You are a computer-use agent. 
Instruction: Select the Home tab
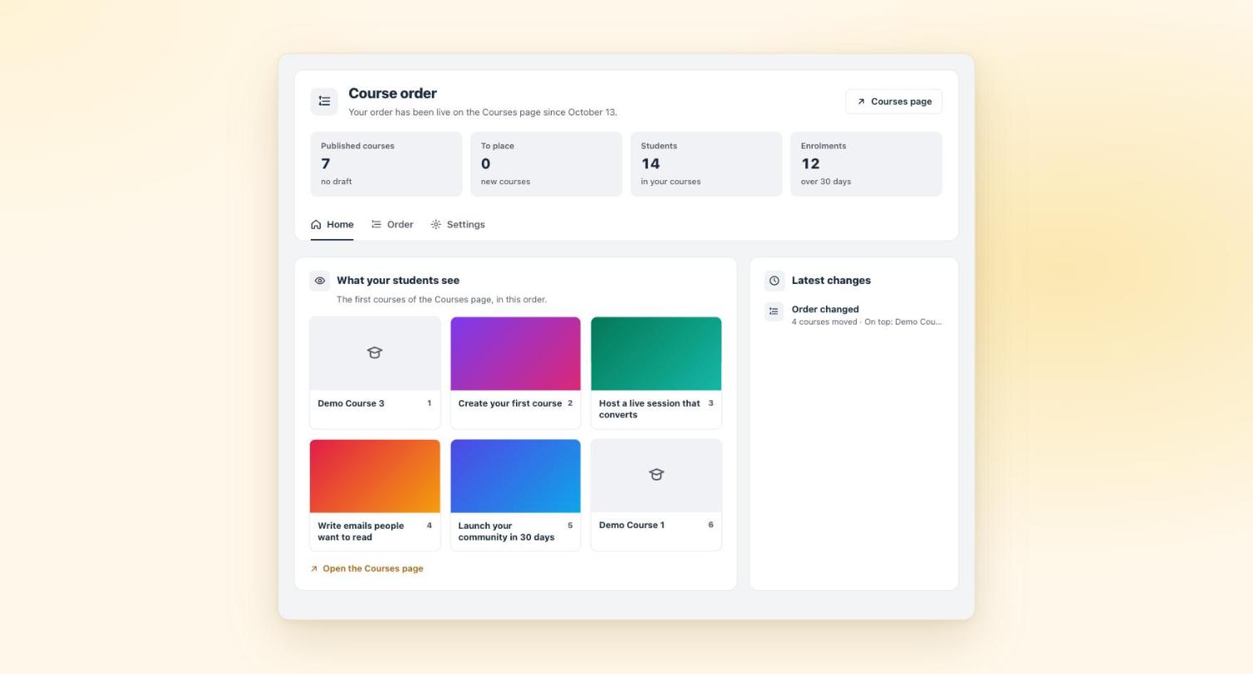pyautogui.click(x=332, y=224)
